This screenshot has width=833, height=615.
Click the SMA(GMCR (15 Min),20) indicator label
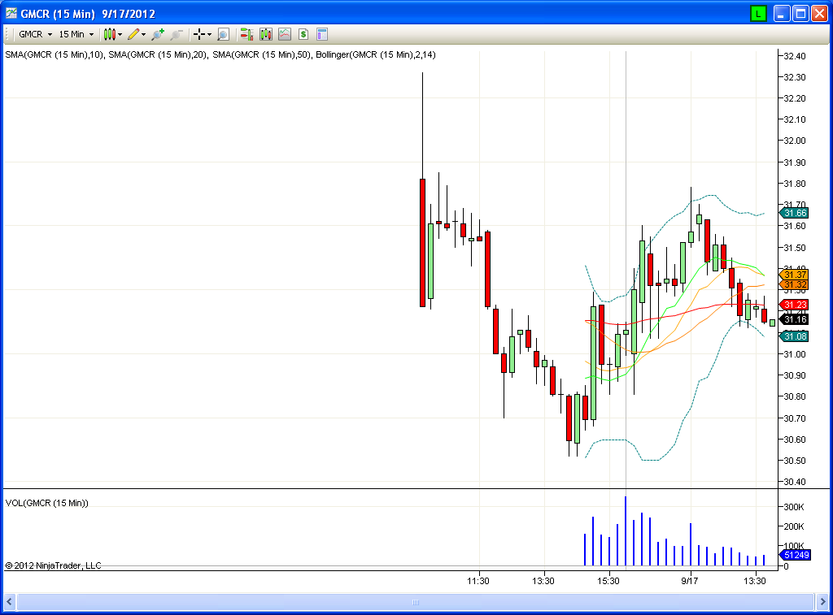159,54
